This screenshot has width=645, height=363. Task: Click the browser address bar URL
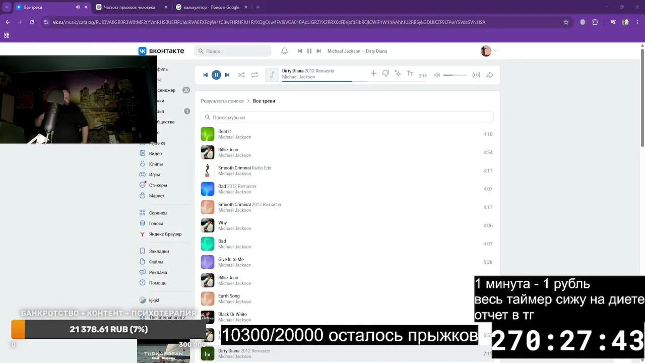point(269,22)
